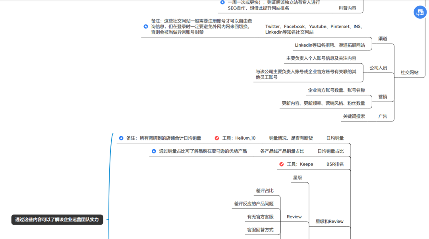Select the highlighted node 通过这些内容可以了解该企业运营团队实力
This screenshot has height=239, width=429.
57,220
